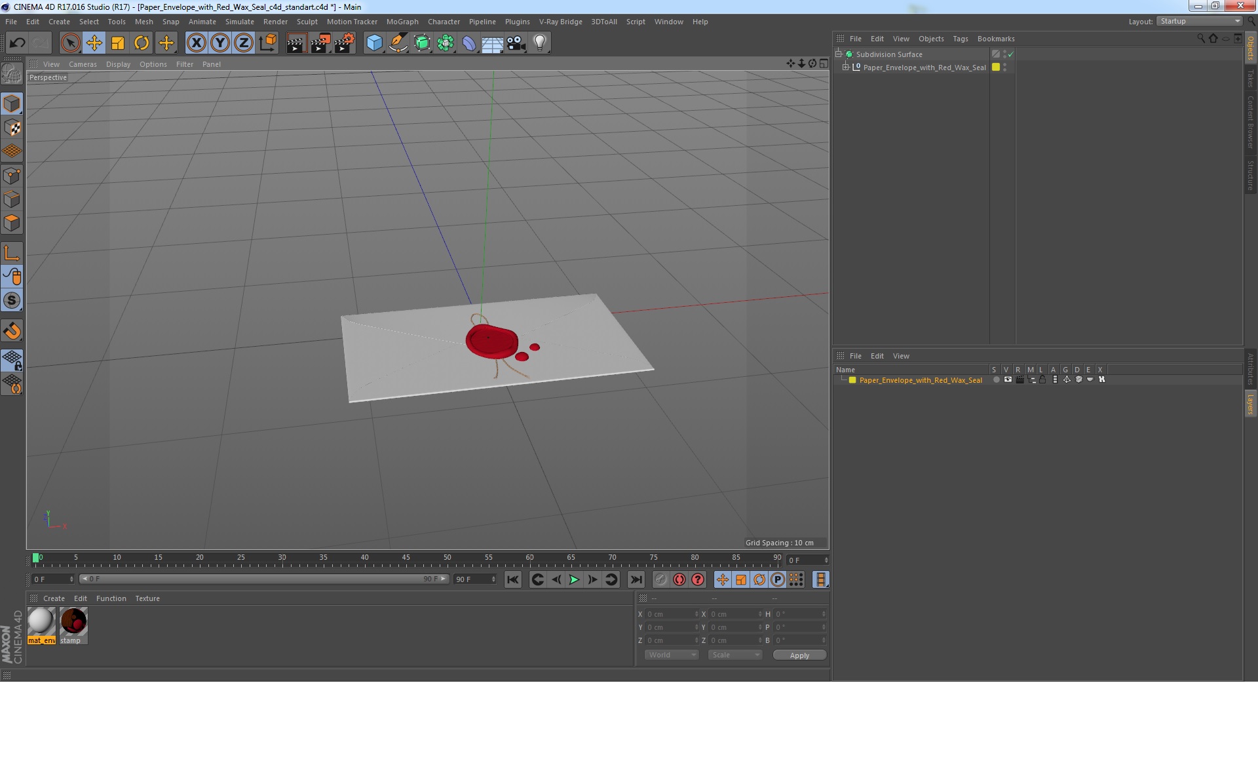Open the Array modeling objects icon
Viewport: 1258px width, 759px height.
point(446,43)
